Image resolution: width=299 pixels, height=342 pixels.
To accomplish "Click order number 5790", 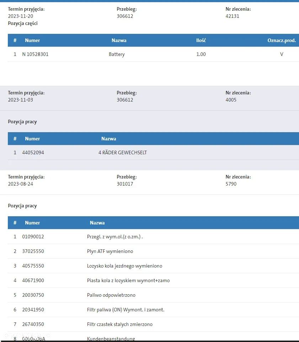I will [231, 184].
